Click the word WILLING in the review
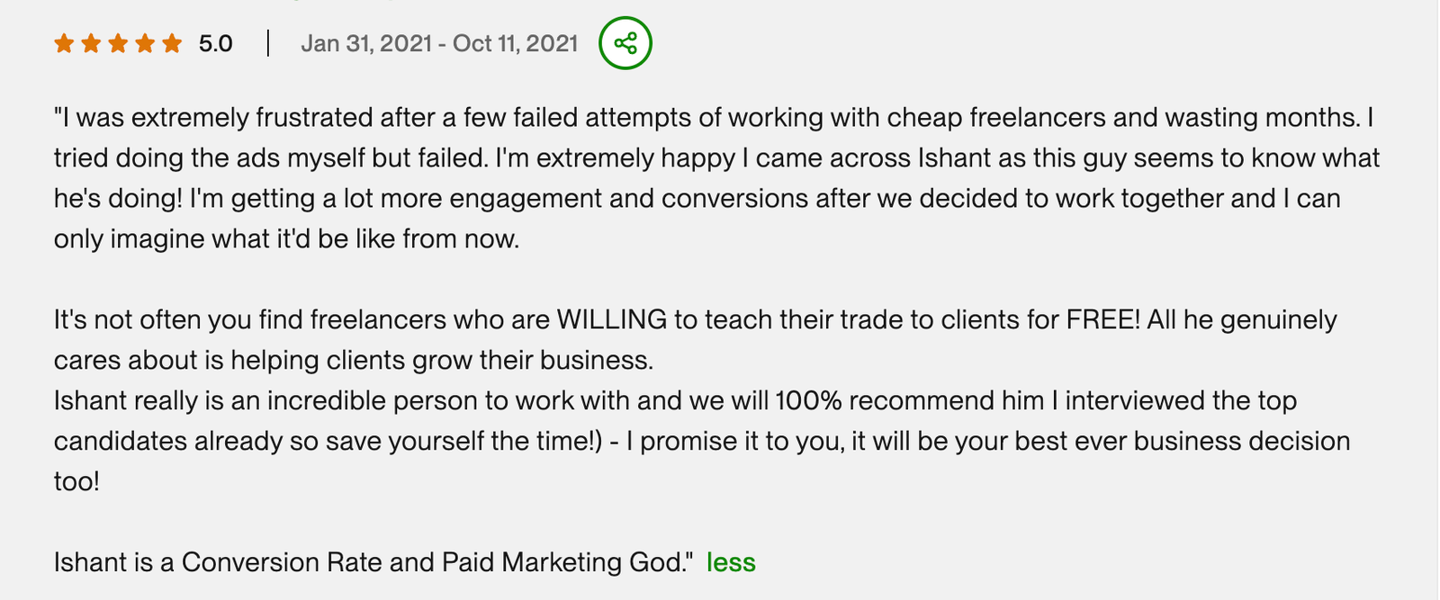The width and height of the screenshot is (1440, 600). coord(612,319)
